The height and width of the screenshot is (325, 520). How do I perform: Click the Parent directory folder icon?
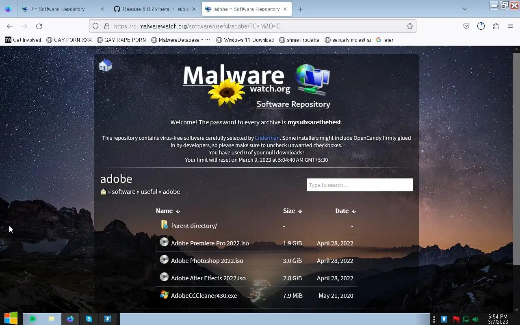(164, 225)
